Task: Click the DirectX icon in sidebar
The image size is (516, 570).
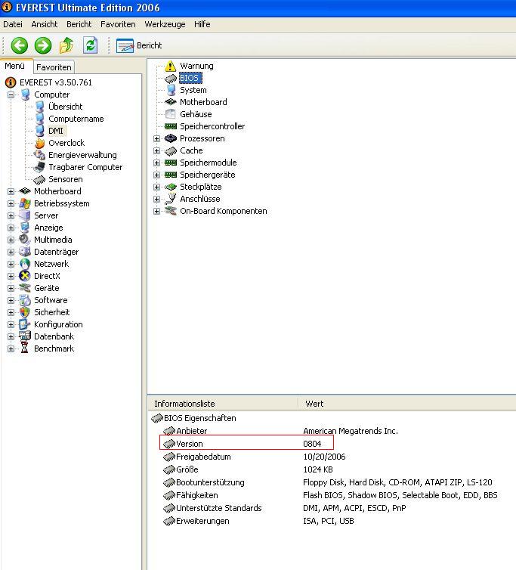Action: point(25,276)
